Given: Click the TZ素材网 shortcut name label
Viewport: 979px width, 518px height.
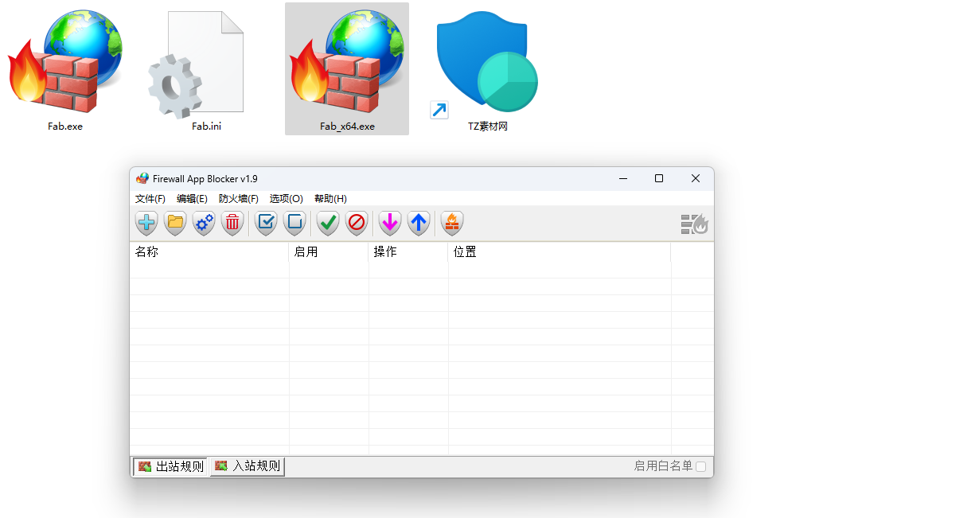Looking at the screenshot, I should point(488,127).
